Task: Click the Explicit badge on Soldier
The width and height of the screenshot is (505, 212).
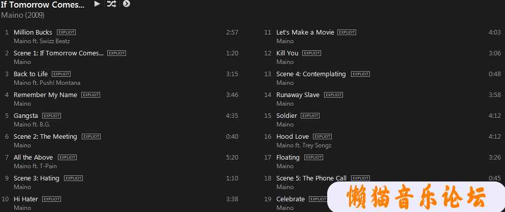Action: click(x=310, y=116)
